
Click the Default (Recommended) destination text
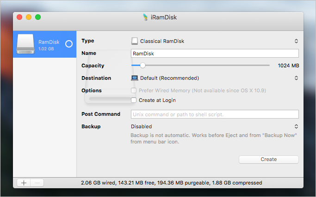click(169, 78)
